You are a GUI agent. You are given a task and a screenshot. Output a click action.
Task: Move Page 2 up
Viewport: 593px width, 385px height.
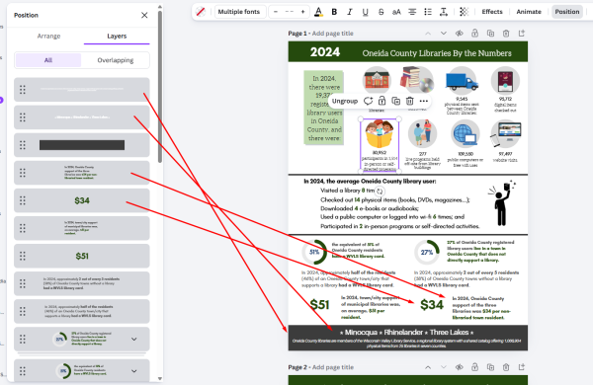[428, 367]
